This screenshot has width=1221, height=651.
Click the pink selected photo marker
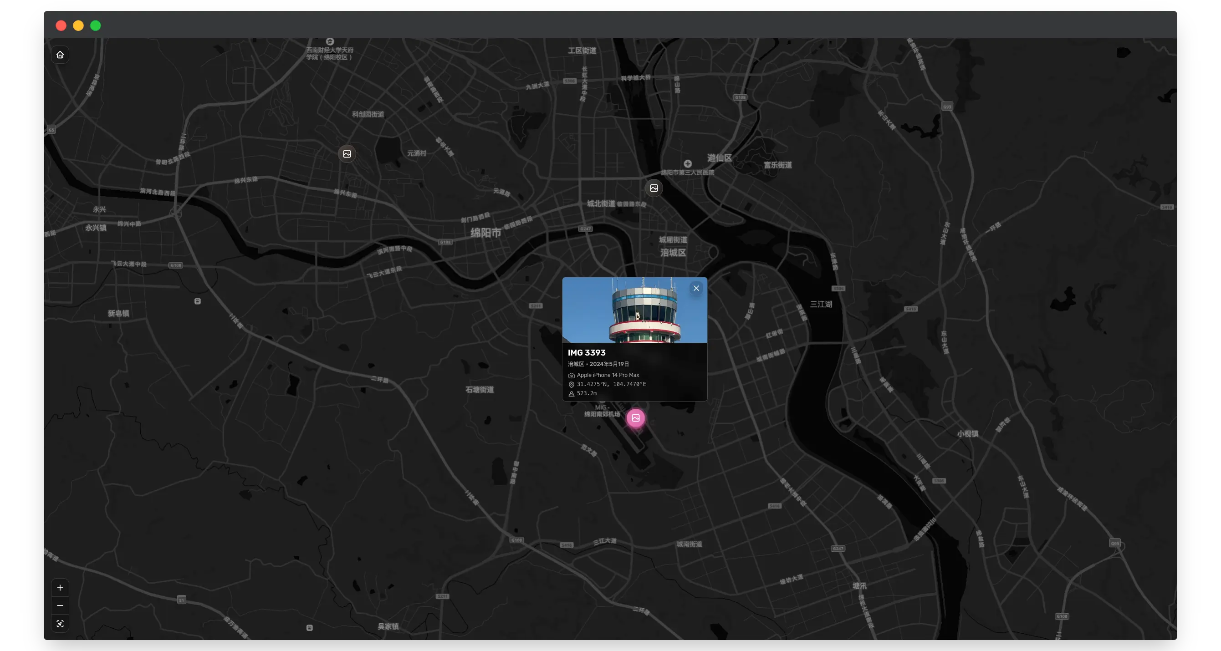point(636,418)
